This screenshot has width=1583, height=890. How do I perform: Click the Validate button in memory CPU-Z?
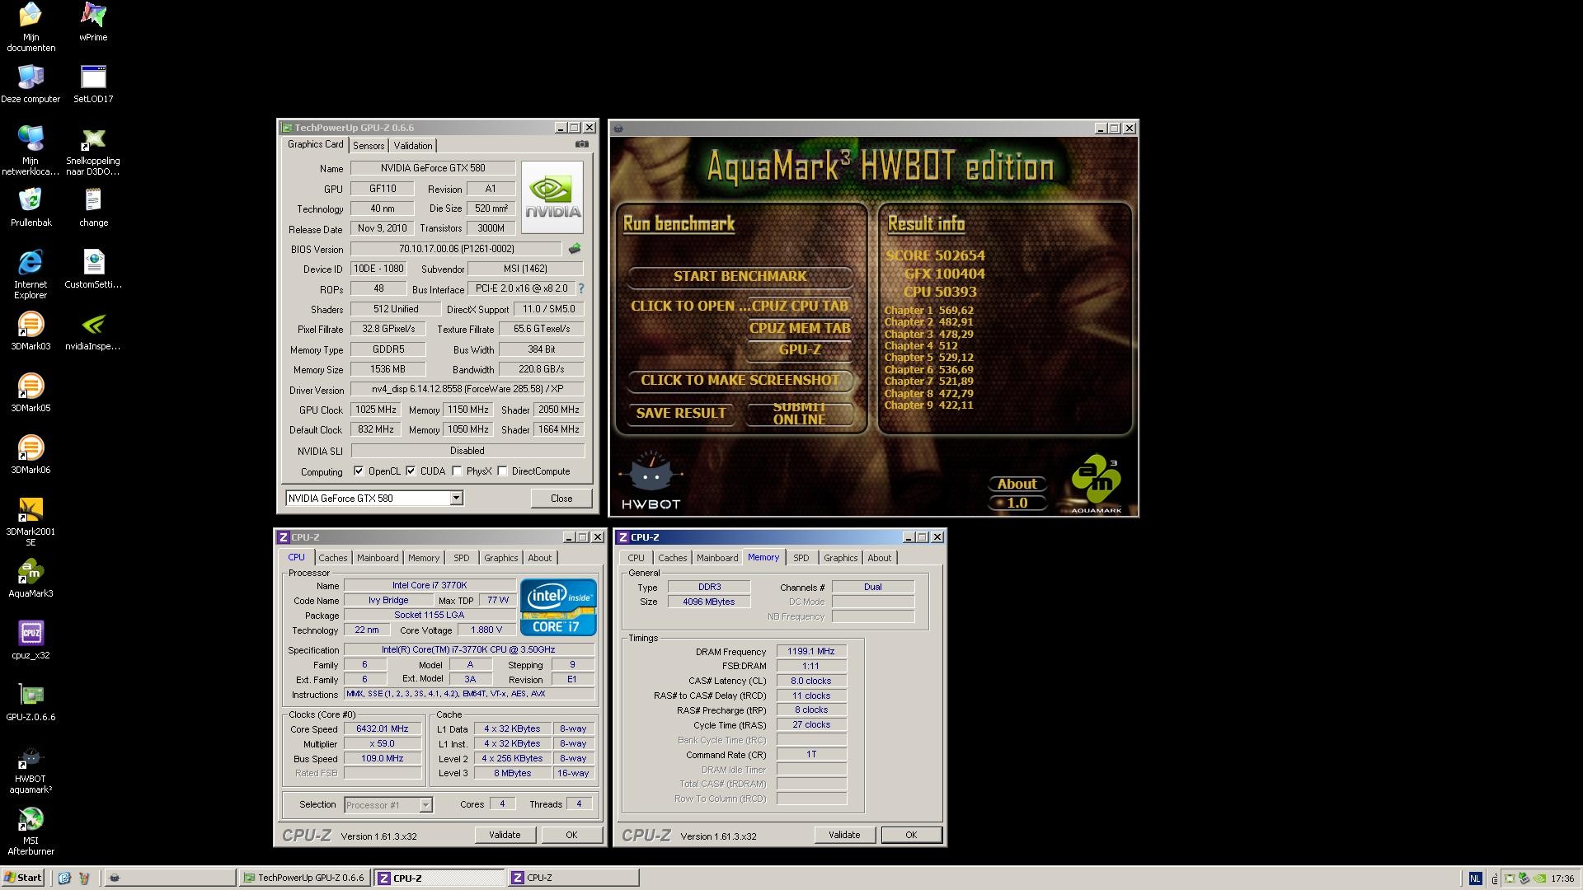pyautogui.click(x=843, y=835)
